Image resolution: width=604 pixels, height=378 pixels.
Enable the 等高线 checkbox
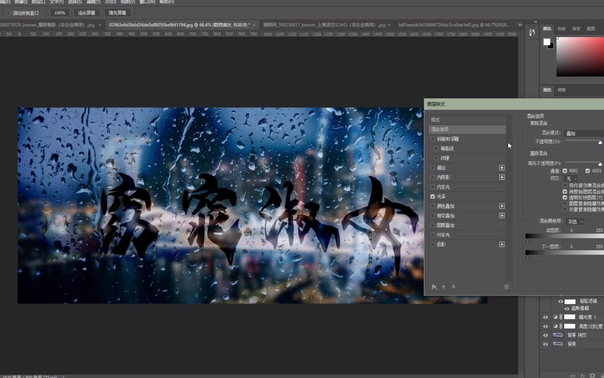[x=436, y=148]
